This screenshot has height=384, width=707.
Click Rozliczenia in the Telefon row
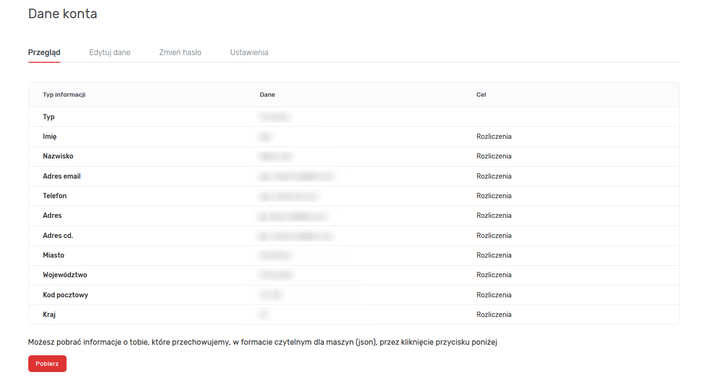coord(494,196)
